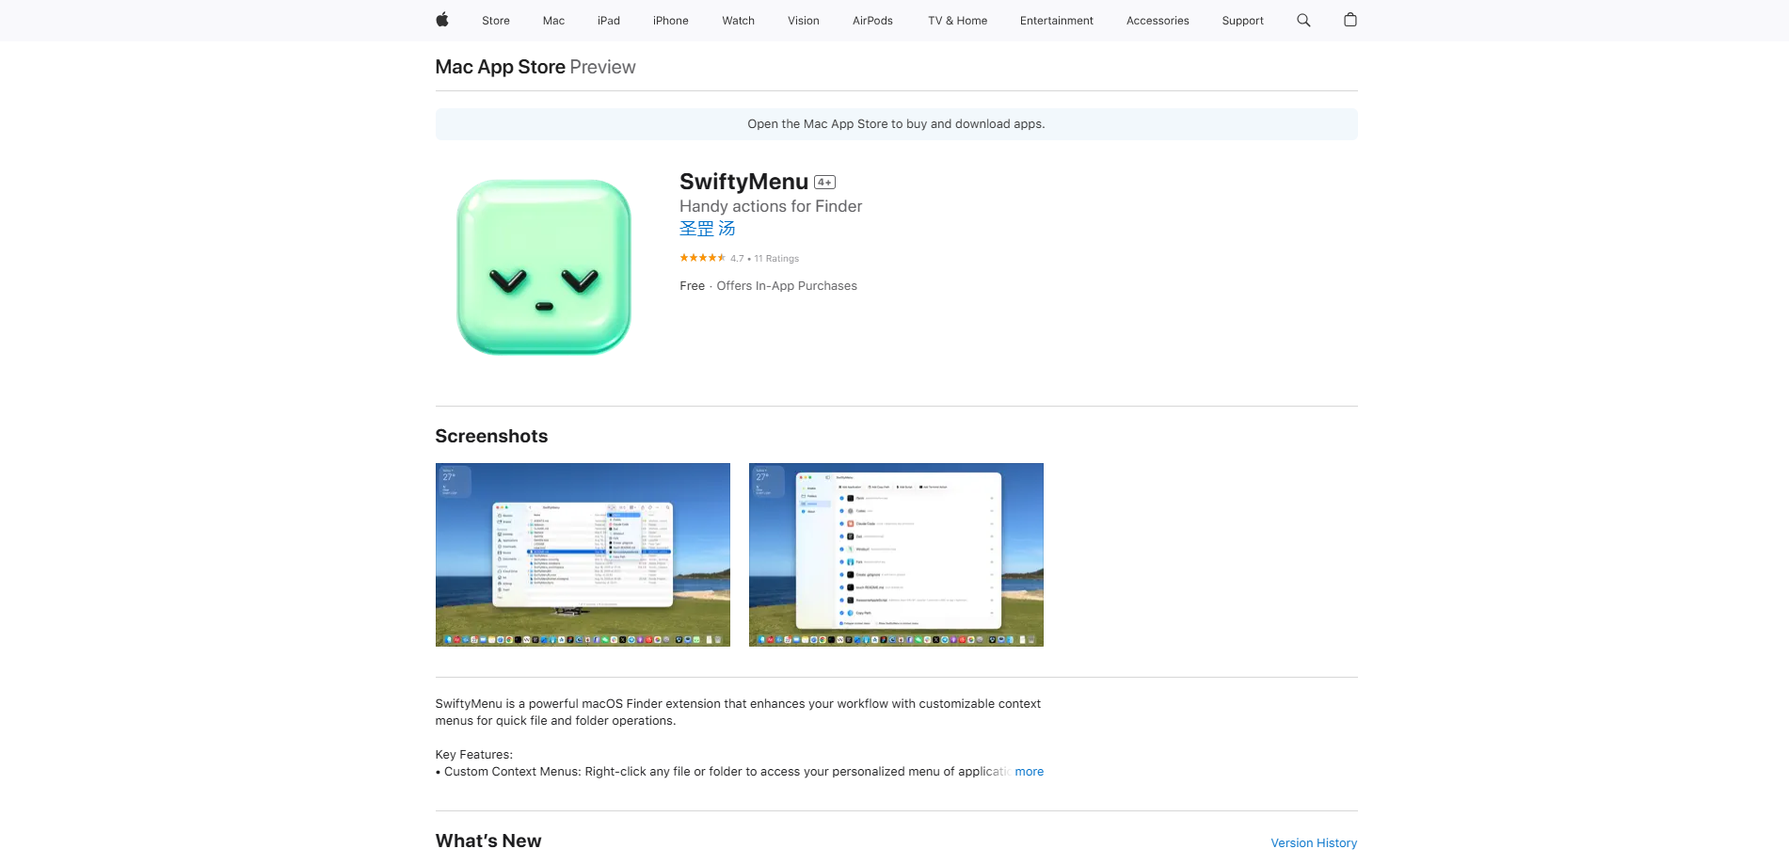Screen dimensions: 1789x865
Task: Expand the description with the more link
Action: point(1030,771)
